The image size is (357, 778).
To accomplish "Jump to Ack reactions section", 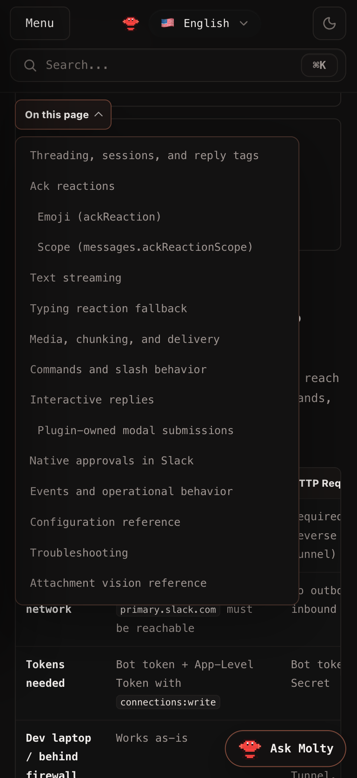I will tap(73, 186).
